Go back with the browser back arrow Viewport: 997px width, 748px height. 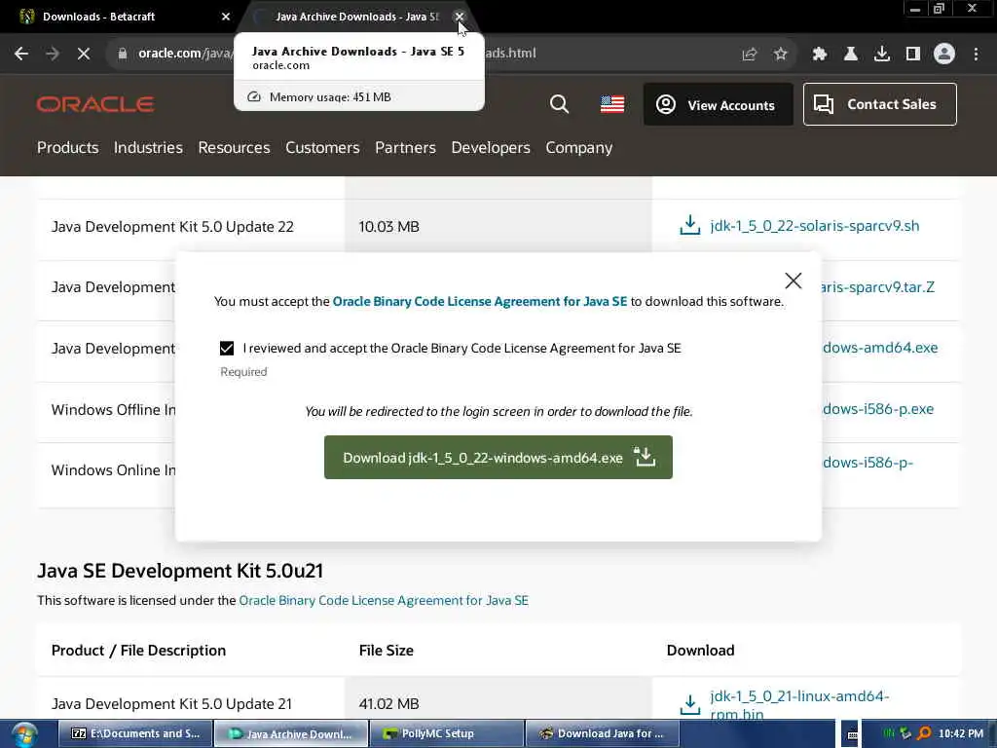[x=21, y=54]
